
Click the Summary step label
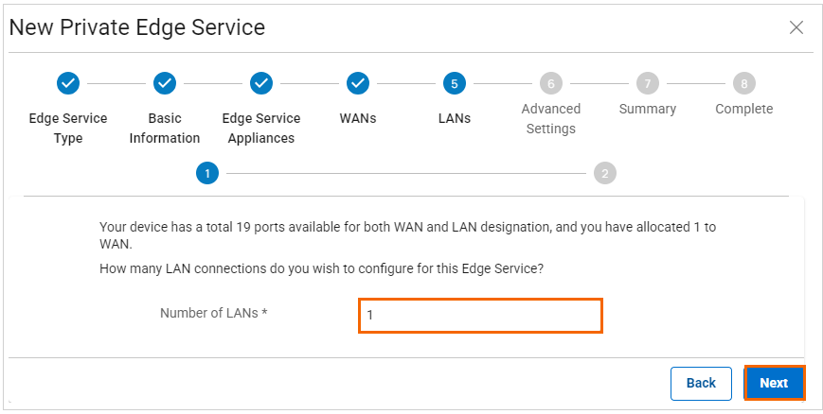coord(647,110)
